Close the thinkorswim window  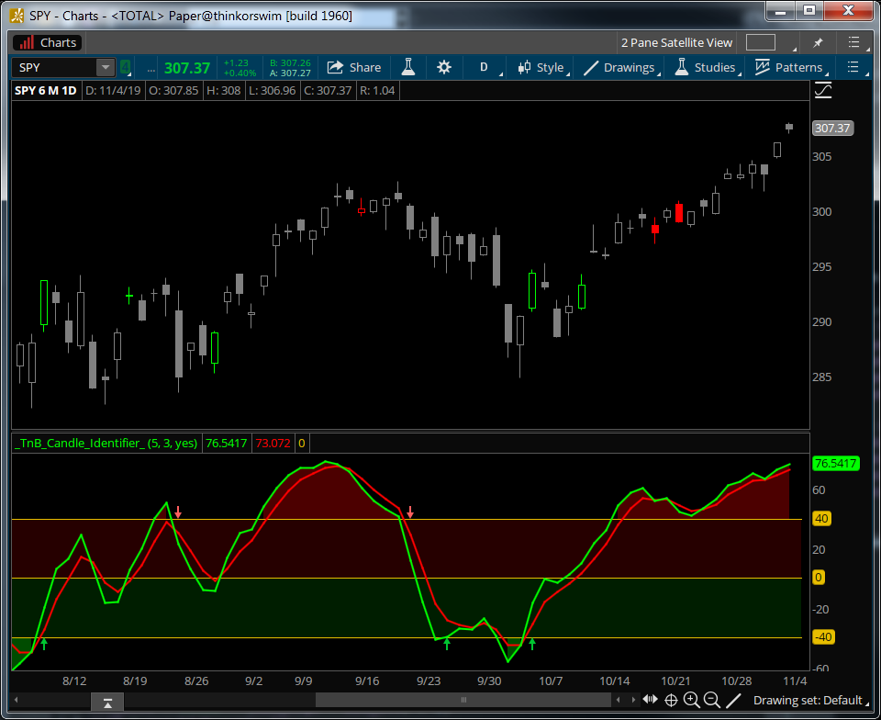coord(848,11)
